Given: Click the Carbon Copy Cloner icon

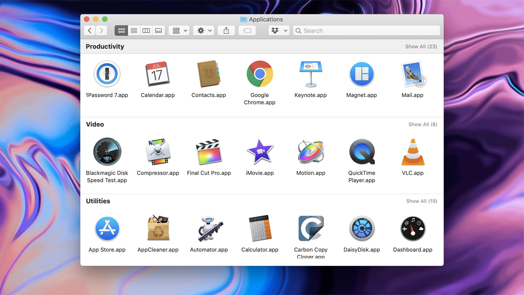Looking at the screenshot, I should coord(311,229).
